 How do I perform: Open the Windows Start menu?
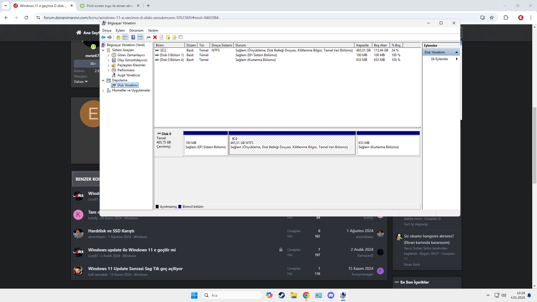click(x=194, y=295)
